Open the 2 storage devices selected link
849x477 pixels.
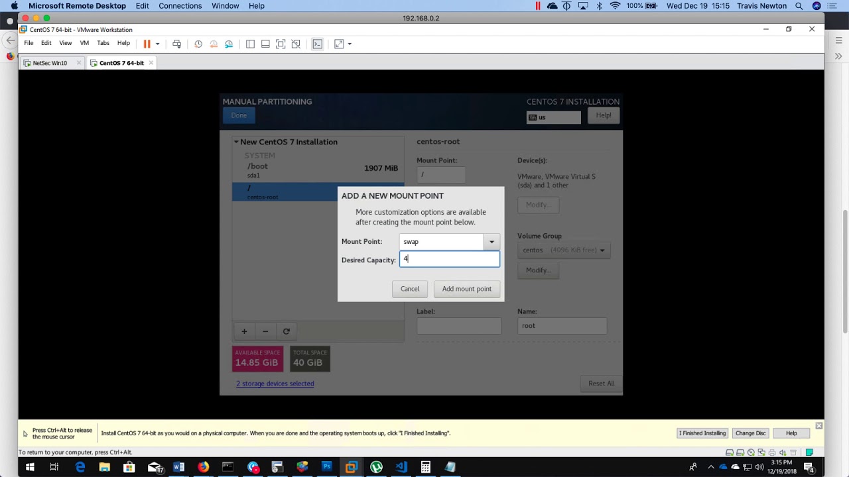(x=275, y=384)
